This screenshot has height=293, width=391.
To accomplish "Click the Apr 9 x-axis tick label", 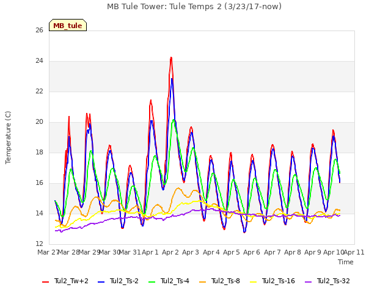I will pyautogui.click(x=313, y=252).
